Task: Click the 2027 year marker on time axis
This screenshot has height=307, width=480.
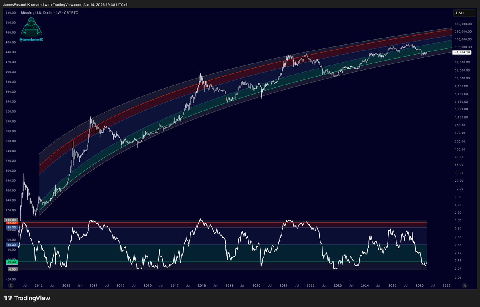Action: coord(446,286)
